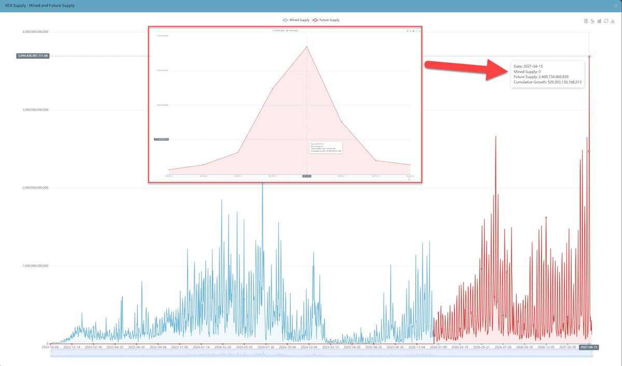Switch chart to line type icon

[x=592, y=21]
